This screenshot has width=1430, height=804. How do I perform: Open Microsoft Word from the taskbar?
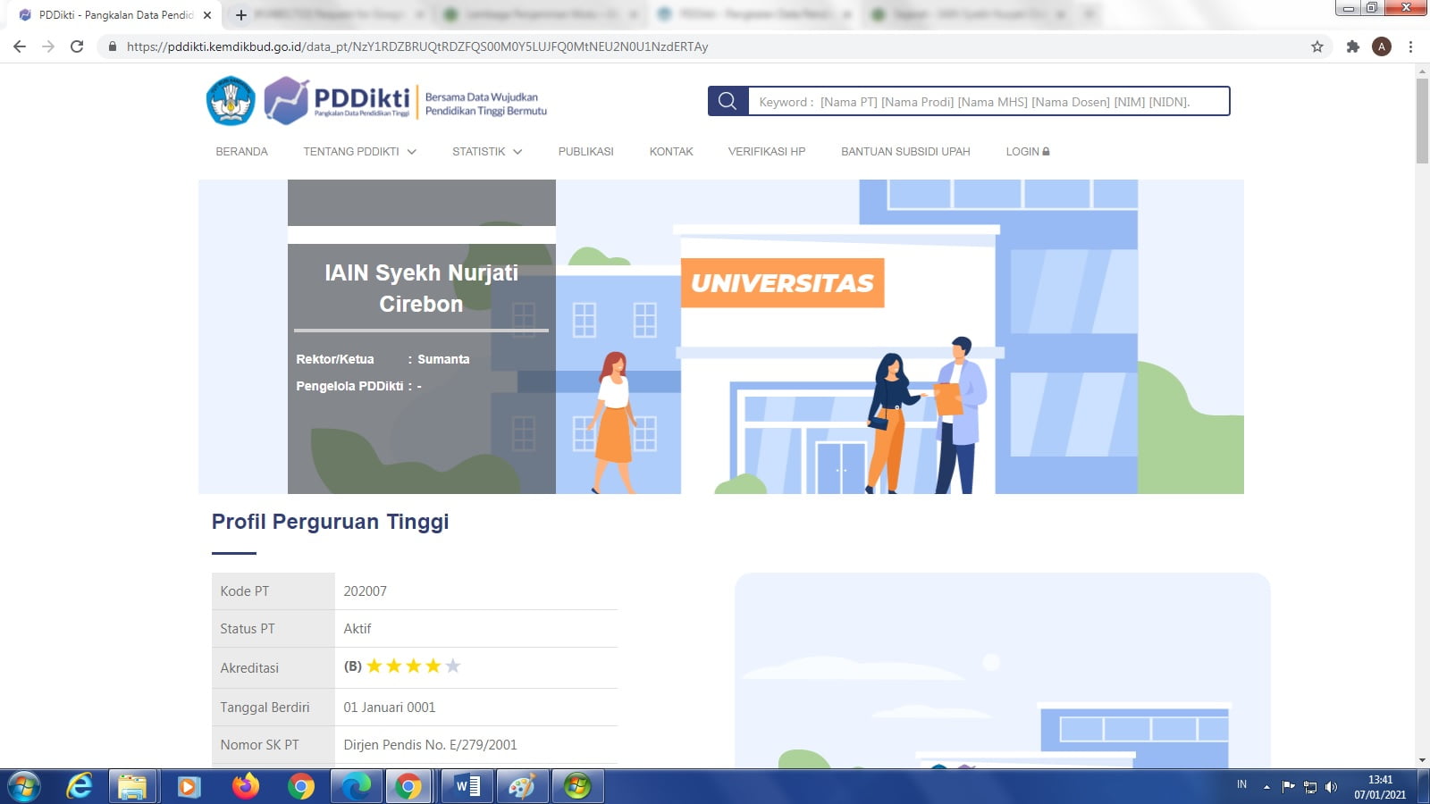coord(467,786)
